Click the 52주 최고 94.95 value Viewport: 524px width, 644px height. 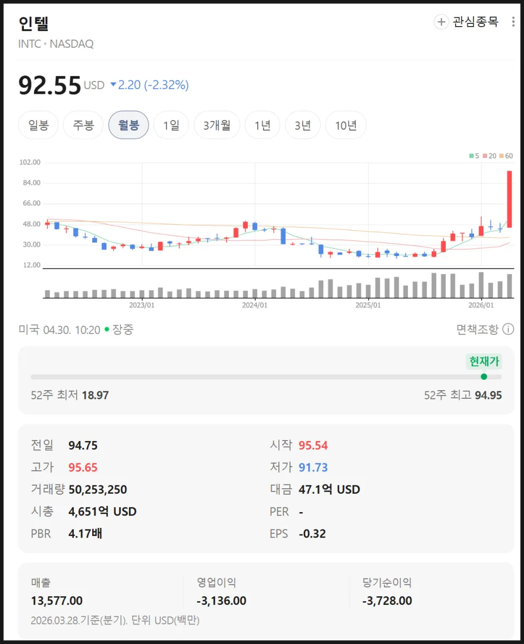click(488, 395)
